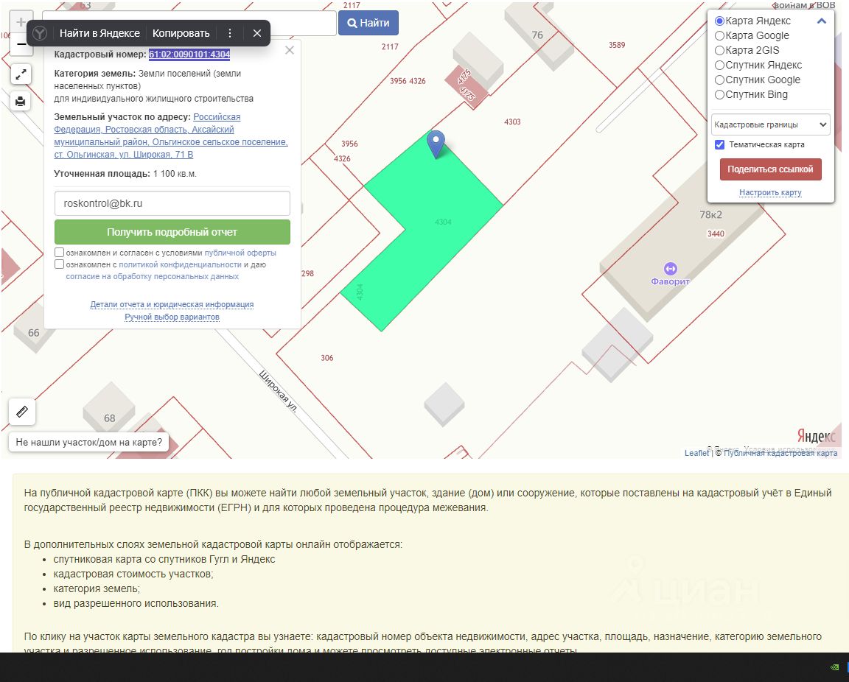
Task: Select Карта Яндекс map layer
Action: (x=719, y=21)
